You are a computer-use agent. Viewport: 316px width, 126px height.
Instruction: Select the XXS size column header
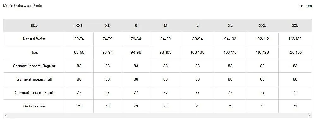coord(79,26)
